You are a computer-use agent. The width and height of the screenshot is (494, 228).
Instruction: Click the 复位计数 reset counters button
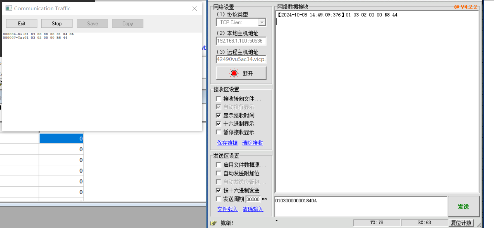click(x=462, y=223)
